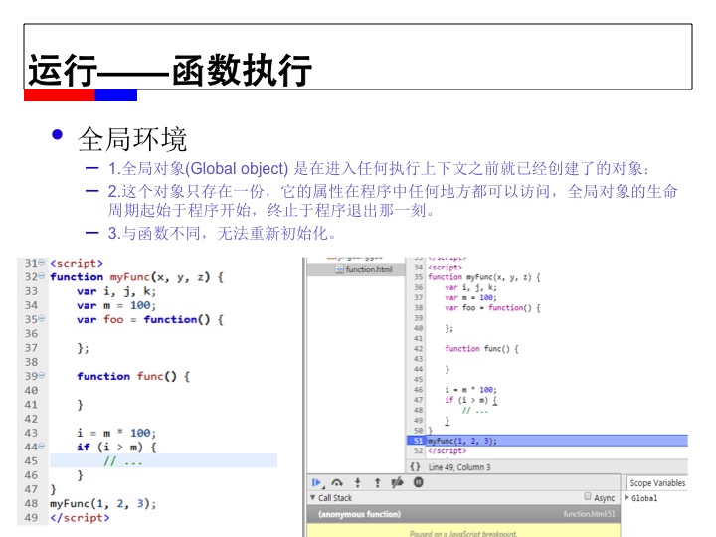The width and height of the screenshot is (716, 537).
Task: Expand the Global scope variable
Action: pyautogui.click(x=627, y=498)
